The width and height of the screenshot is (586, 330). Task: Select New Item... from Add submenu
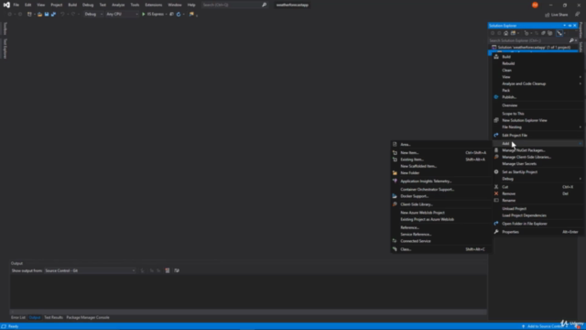pos(440,153)
